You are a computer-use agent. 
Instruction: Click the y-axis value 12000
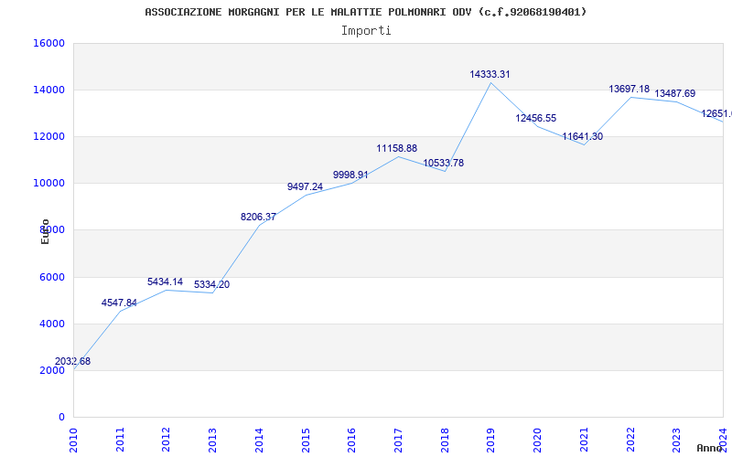pos(48,136)
